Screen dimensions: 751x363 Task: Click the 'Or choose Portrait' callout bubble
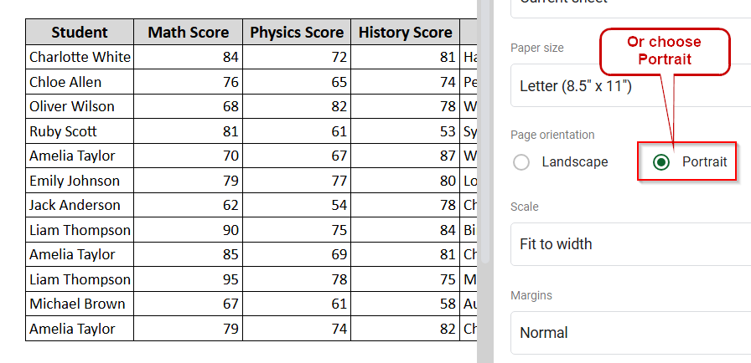[x=665, y=50]
